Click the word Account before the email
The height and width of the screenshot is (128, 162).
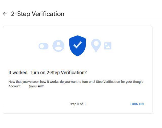point(15,86)
